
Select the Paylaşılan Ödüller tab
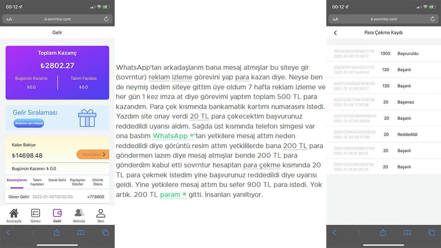(x=78, y=182)
